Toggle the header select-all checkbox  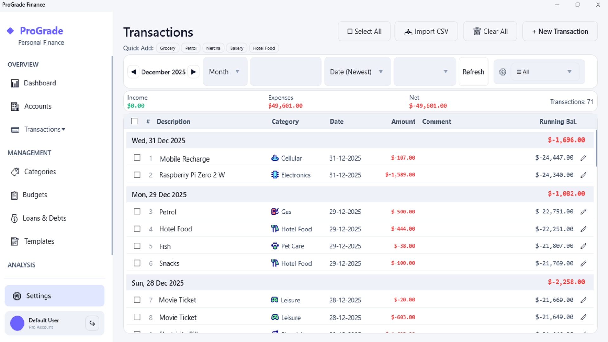[134, 121]
